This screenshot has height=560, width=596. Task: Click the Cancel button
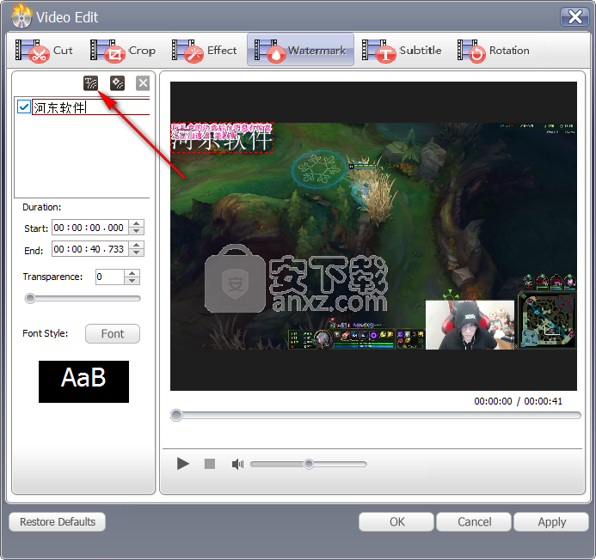[x=474, y=521]
